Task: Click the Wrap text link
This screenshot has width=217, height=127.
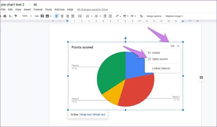Action: click(86, 115)
